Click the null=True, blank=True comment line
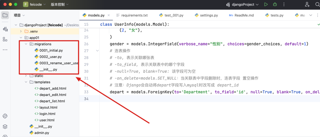Viewport: 320px width, 137px height. pos(153,71)
